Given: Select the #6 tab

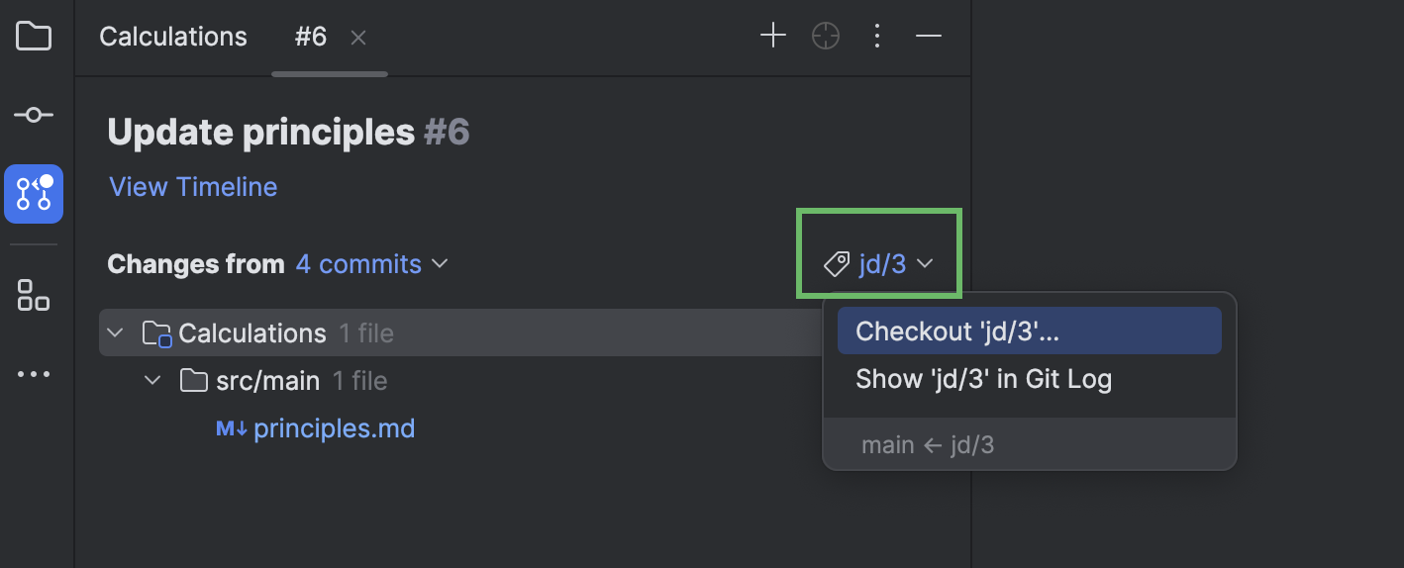Looking at the screenshot, I should [310, 37].
